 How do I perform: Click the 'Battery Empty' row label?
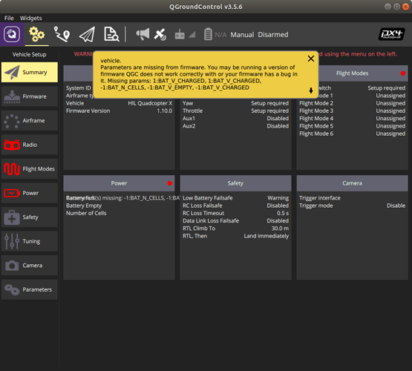coord(84,206)
